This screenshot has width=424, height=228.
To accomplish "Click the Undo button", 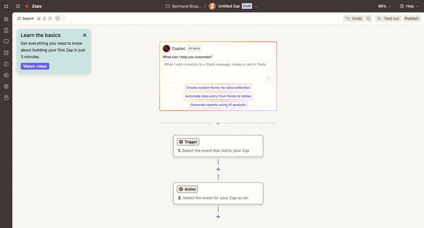I will 354,18.
